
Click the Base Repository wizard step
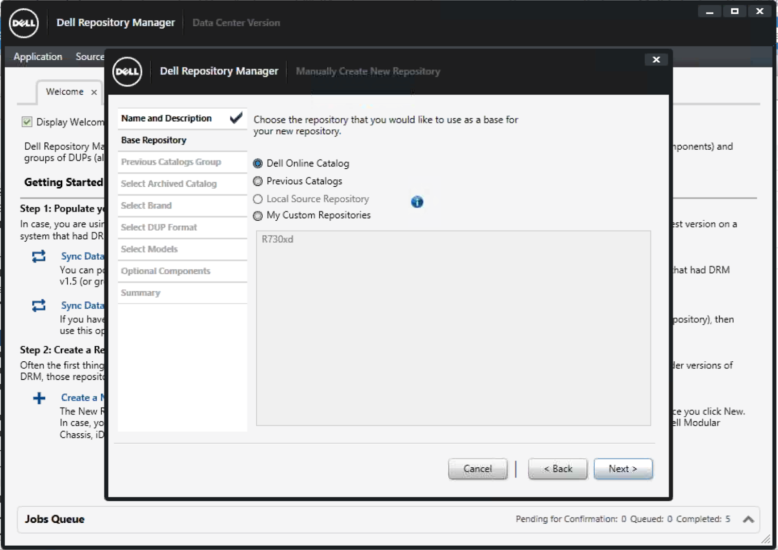coord(154,140)
